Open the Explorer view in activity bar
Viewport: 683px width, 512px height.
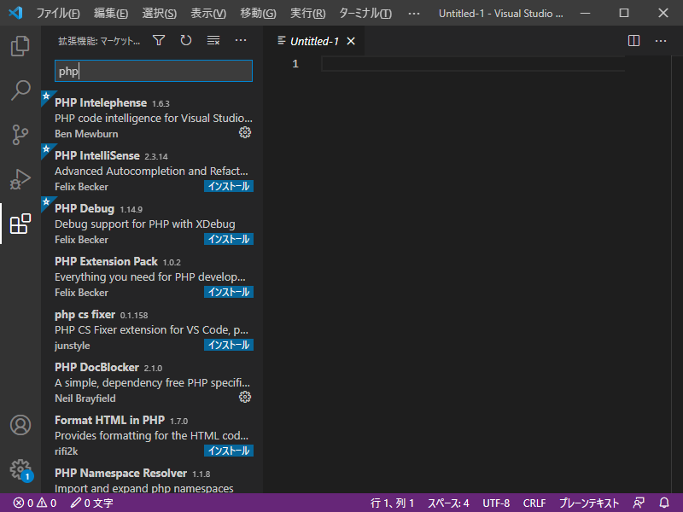(x=20, y=46)
